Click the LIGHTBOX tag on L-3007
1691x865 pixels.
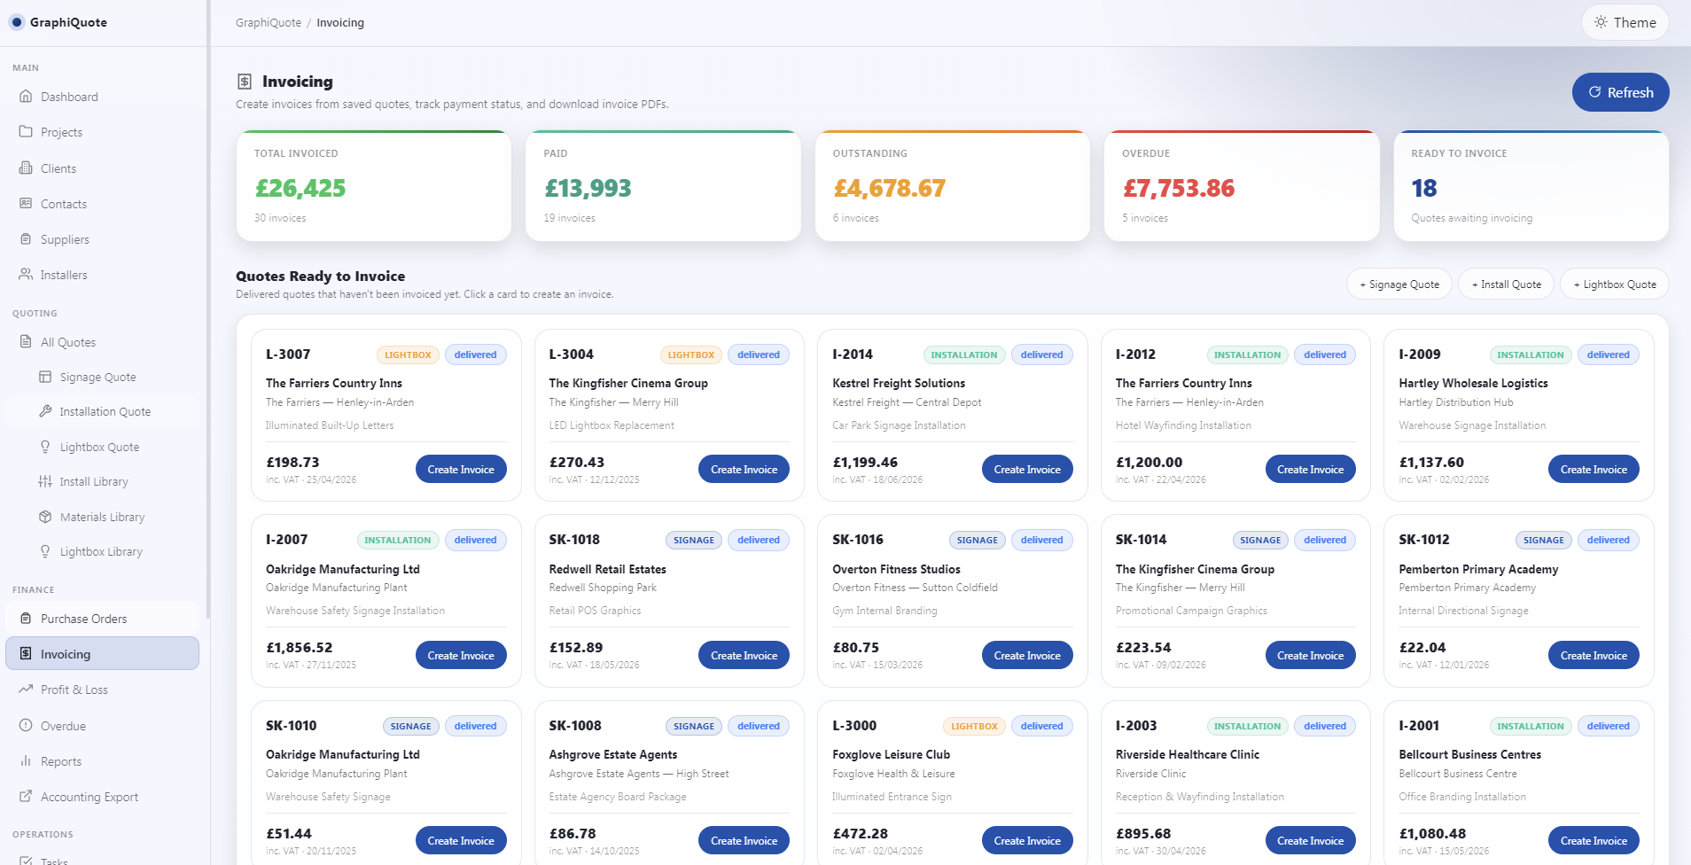coord(408,355)
